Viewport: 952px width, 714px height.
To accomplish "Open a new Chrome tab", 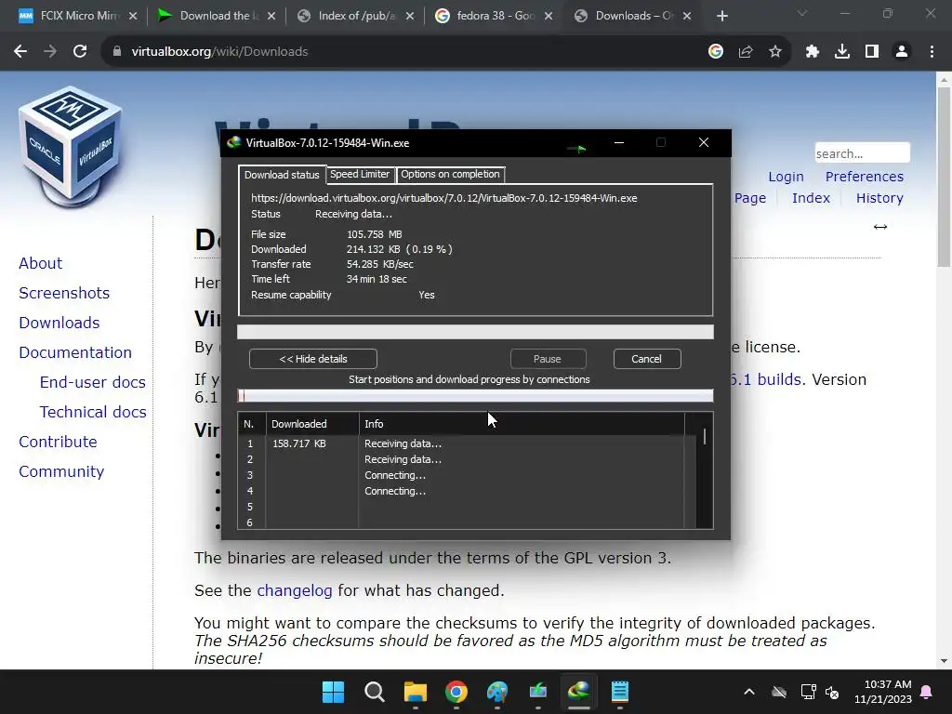I will (721, 16).
